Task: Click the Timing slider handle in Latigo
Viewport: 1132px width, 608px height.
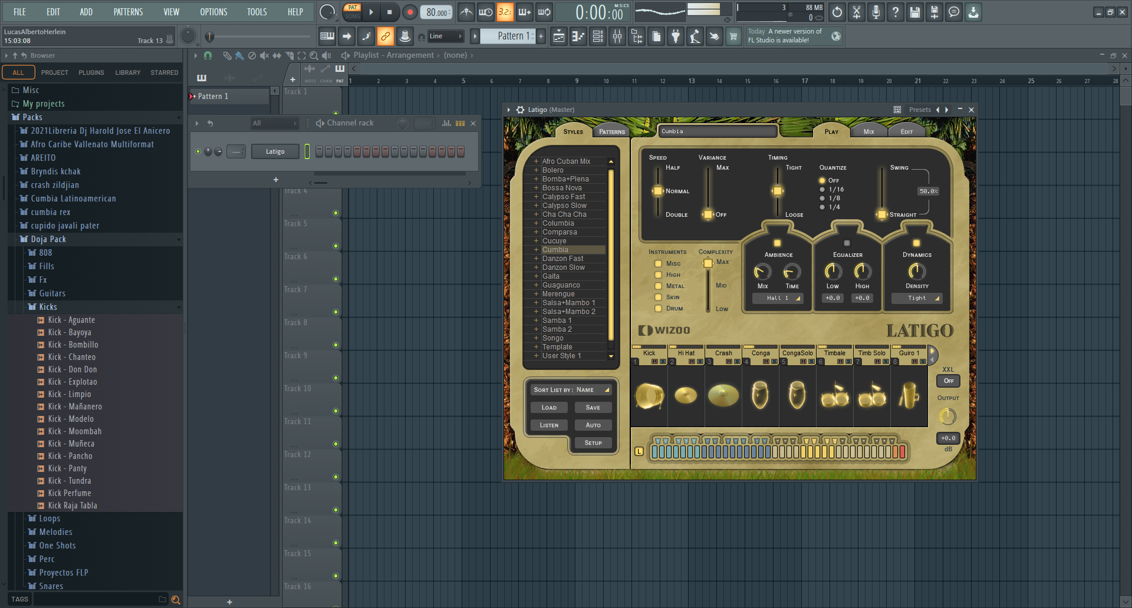Action: point(777,191)
